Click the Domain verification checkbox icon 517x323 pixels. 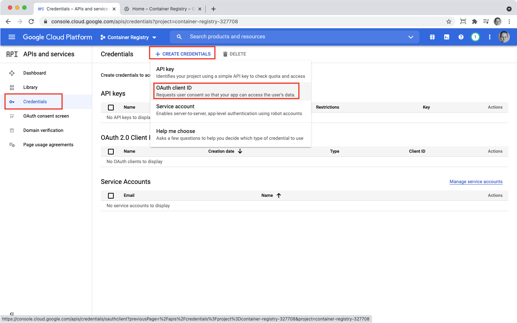click(12, 130)
